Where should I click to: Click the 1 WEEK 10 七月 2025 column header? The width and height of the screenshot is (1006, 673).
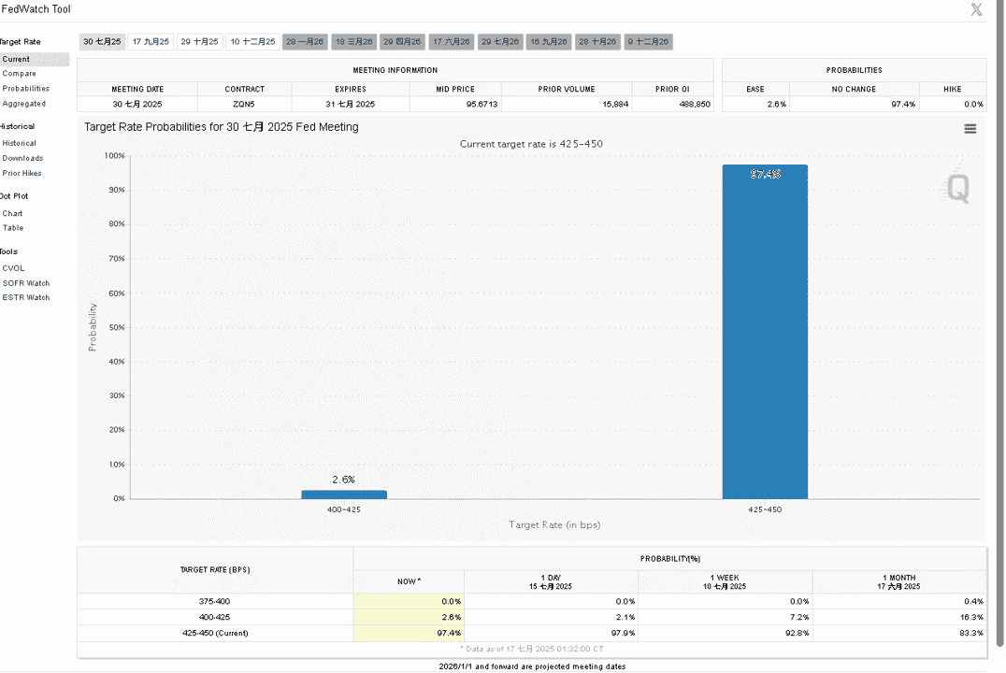tap(725, 582)
